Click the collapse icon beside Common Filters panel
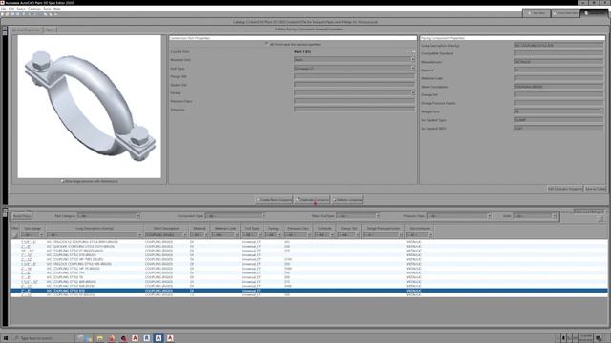The width and height of the screenshot is (611, 343). (5, 212)
